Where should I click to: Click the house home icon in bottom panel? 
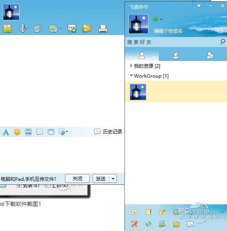point(134,212)
